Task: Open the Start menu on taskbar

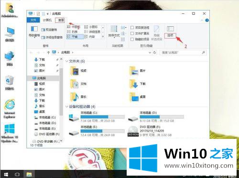Action: coord(6,174)
